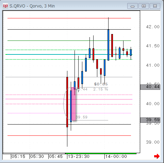The height and width of the screenshot is (163, 164).
Task: Click the Qorvo chart window icon
Action: click(5, 6)
